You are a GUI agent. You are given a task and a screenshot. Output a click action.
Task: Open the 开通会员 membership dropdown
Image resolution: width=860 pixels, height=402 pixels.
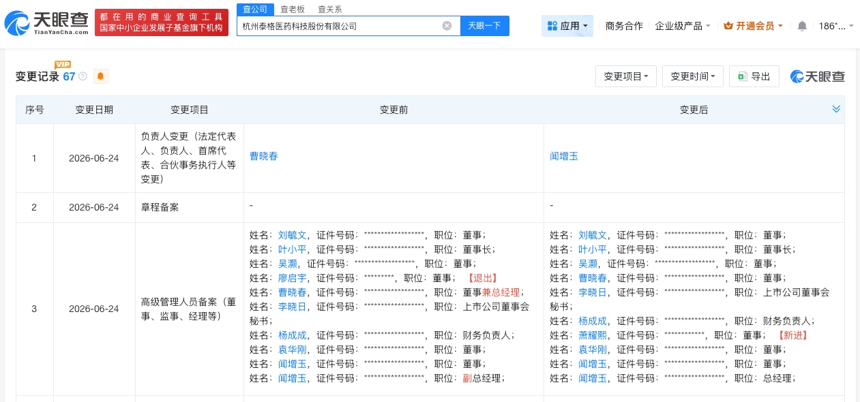(x=753, y=26)
